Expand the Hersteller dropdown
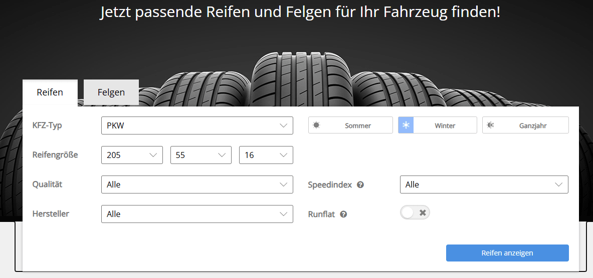 (x=197, y=214)
